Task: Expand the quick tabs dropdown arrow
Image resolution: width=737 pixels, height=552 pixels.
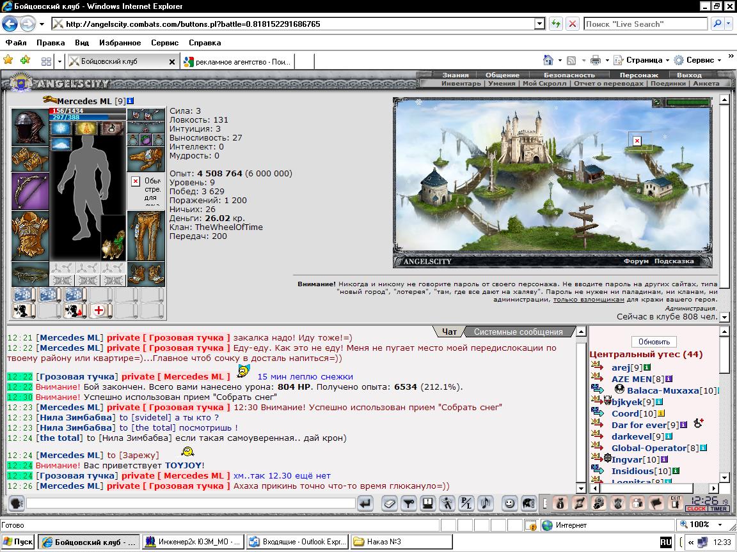Action: tap(59, 61)
